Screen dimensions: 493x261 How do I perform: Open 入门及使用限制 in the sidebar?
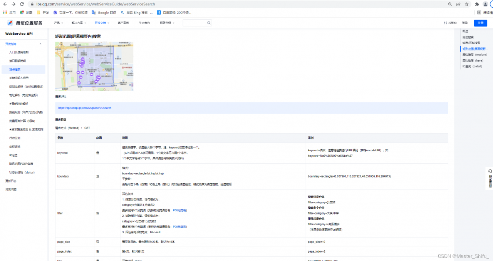[x=19, y=52]
